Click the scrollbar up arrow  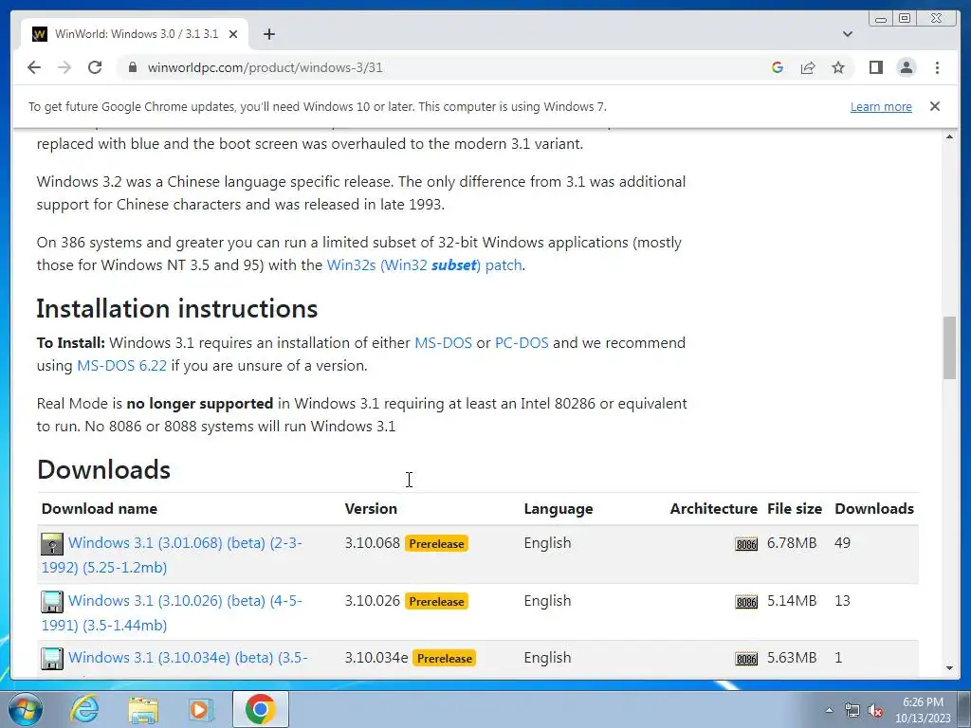tap(949, 136)
